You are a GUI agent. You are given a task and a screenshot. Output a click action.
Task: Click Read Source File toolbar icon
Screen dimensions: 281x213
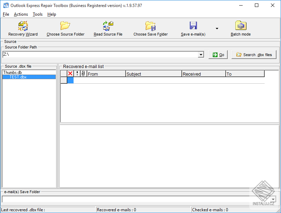(x=108, y=26)
